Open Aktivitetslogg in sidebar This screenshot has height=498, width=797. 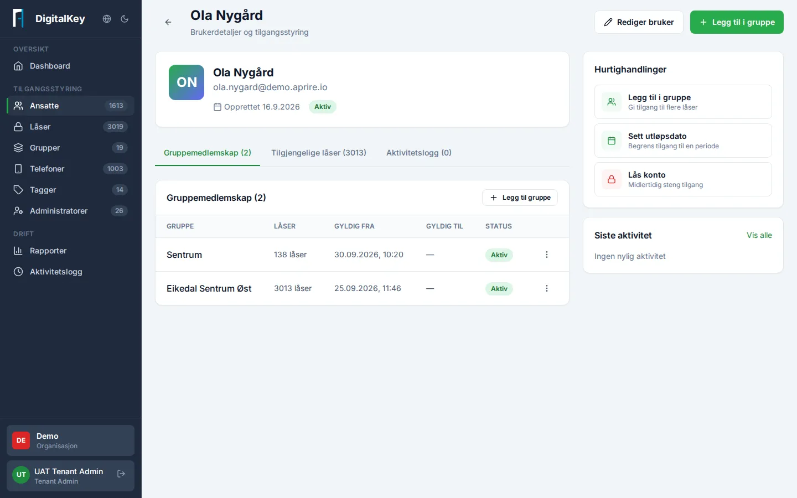[70, 272]
